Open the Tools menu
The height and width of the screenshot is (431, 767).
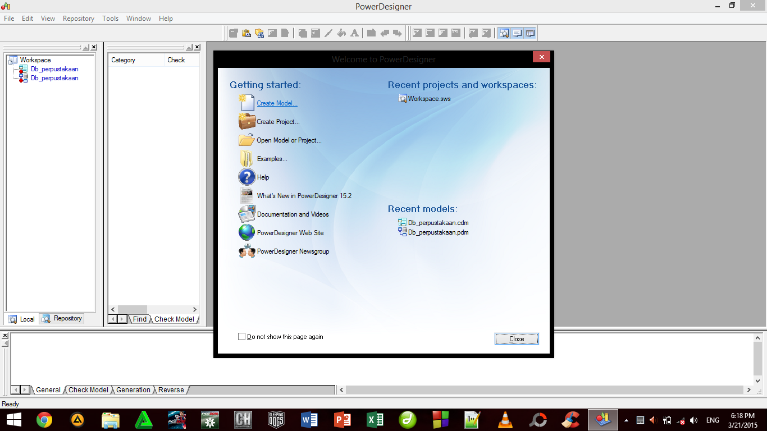[x=110, y=18]
